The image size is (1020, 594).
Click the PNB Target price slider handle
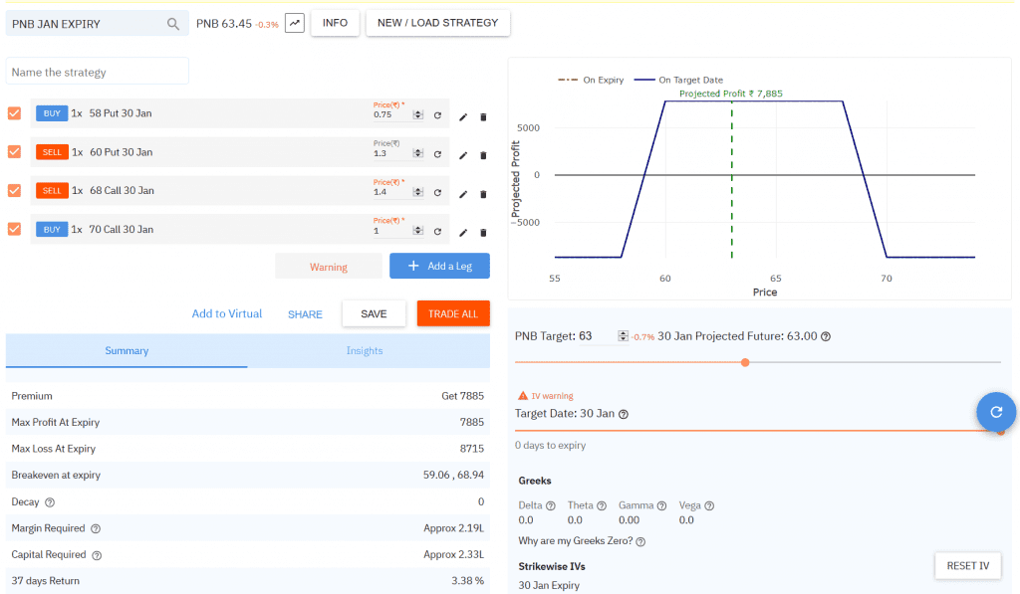[745, 362]
